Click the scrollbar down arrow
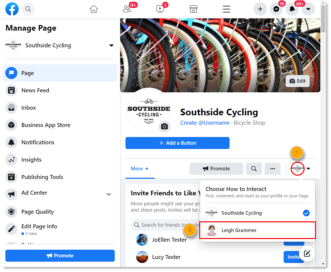Image resolution: width=331 pixels, height=272 pixels. click(x=323, y=264)
